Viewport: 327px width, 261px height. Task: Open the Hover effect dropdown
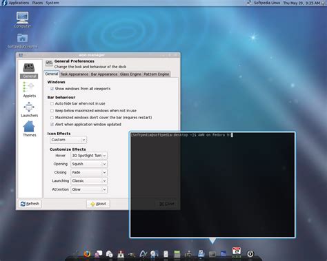89,156
